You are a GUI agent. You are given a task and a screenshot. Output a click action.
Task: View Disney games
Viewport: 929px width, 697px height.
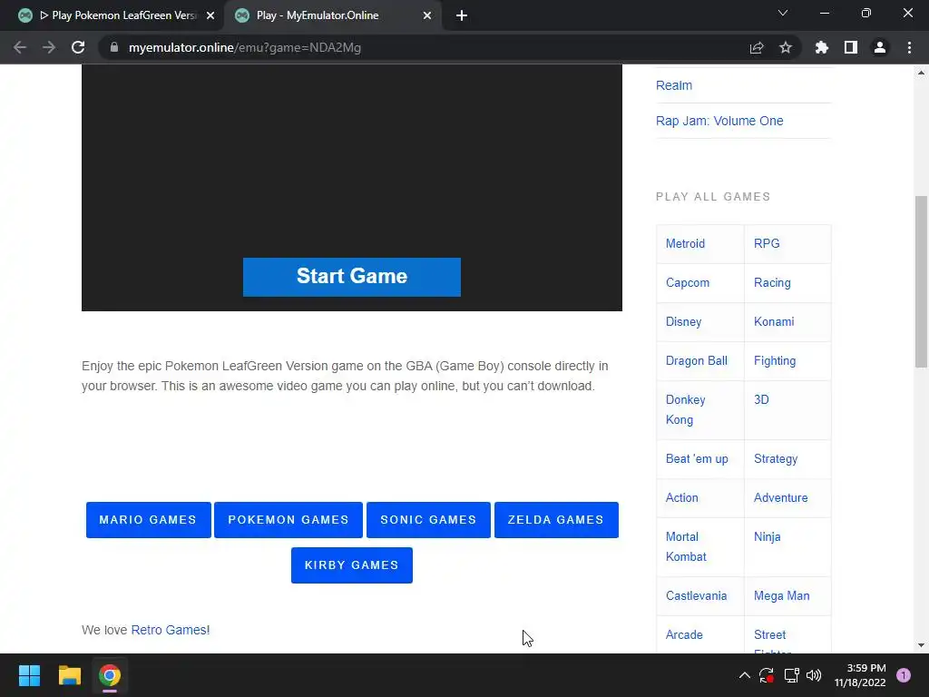point(683,322)
